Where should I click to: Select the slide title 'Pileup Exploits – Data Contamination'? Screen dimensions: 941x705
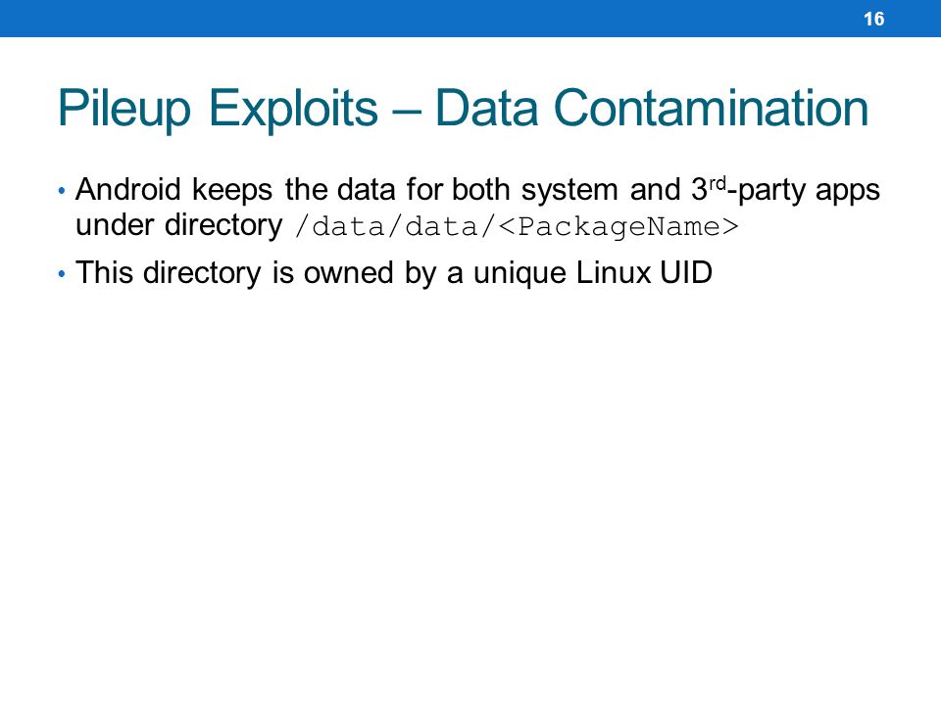click(x=464, y=109)
